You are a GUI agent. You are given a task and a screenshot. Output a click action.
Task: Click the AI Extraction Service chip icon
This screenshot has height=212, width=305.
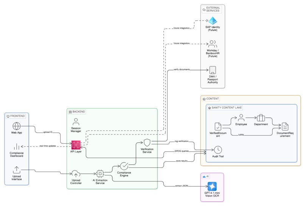tap(100, 173)
